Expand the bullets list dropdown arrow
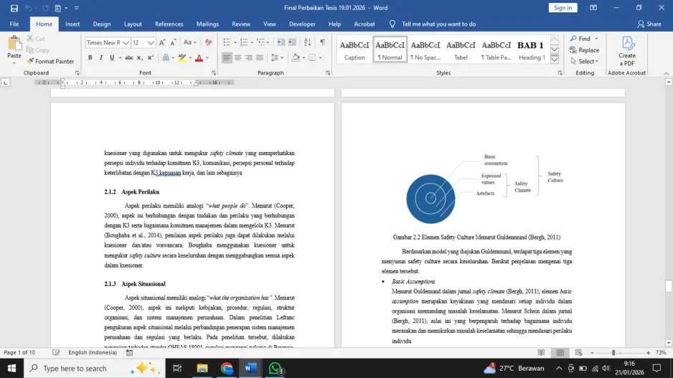673x378 pixels. [235, 42]
